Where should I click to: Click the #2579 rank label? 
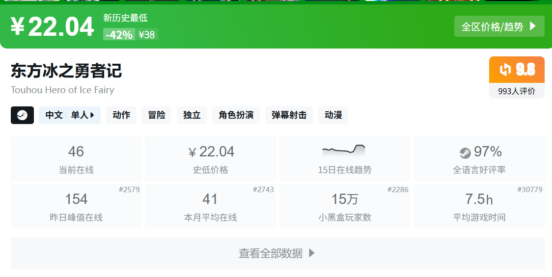(129, 189)
